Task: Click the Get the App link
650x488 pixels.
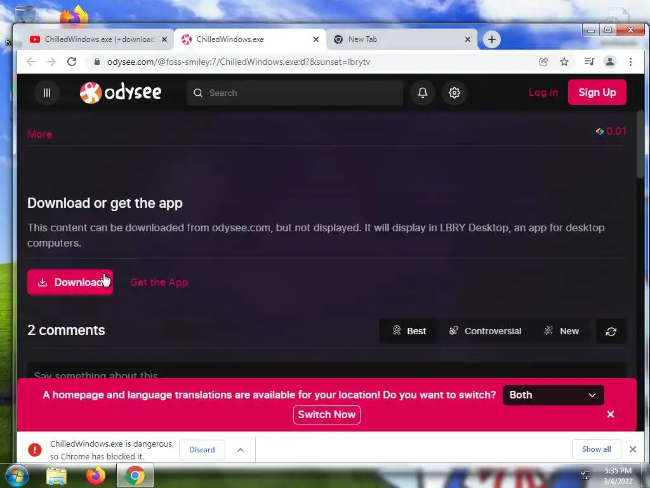Action: click(159, 282)
